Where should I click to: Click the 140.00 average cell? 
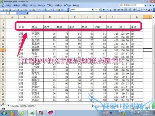pyautogui.click(x=125, y=40)
